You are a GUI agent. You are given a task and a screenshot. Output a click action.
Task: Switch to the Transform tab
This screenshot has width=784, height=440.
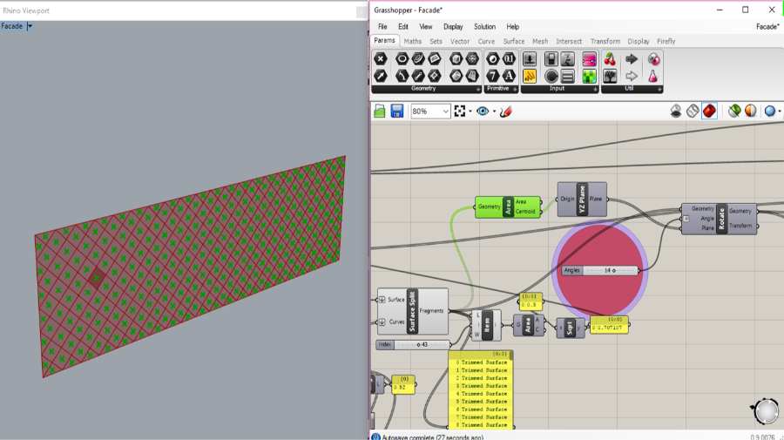click(605, 41)
